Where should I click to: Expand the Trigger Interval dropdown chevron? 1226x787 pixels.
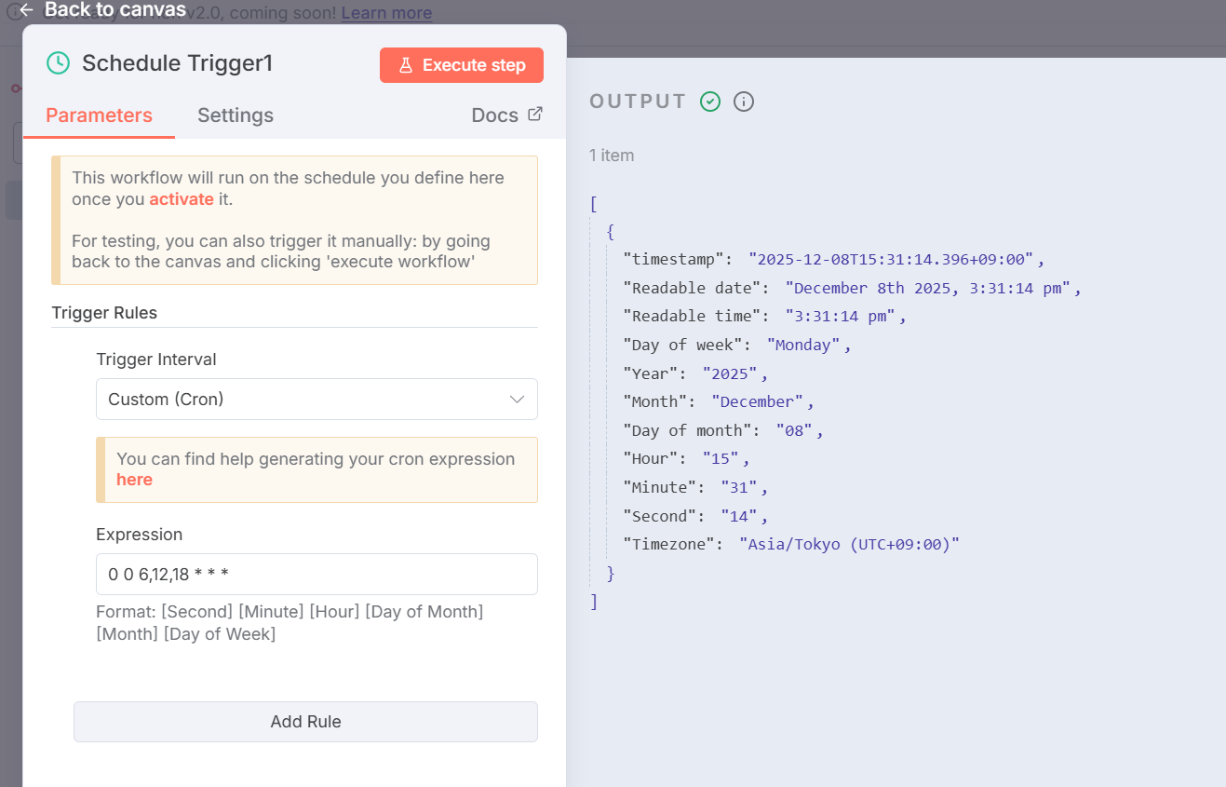[518, 400]
